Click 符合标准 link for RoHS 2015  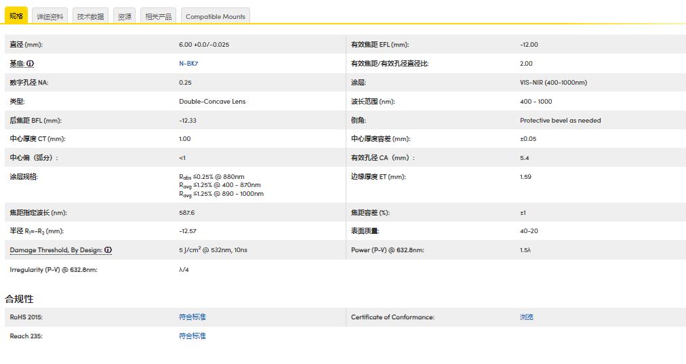pyautogui.click(x=193, y=317)
